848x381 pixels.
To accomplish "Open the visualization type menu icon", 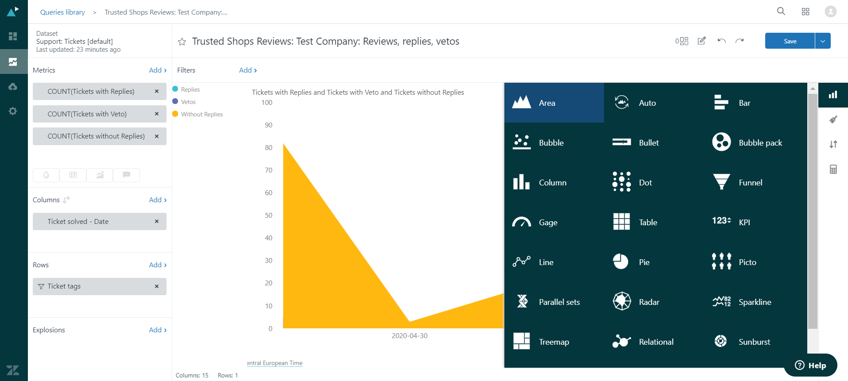I will (833, 95).
